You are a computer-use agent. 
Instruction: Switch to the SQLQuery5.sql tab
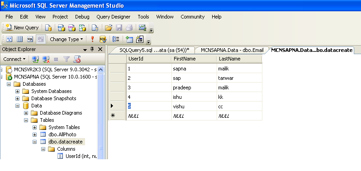point(154,50)
